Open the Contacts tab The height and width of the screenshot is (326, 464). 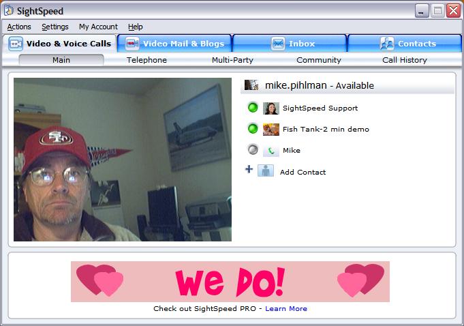point(407,44)
